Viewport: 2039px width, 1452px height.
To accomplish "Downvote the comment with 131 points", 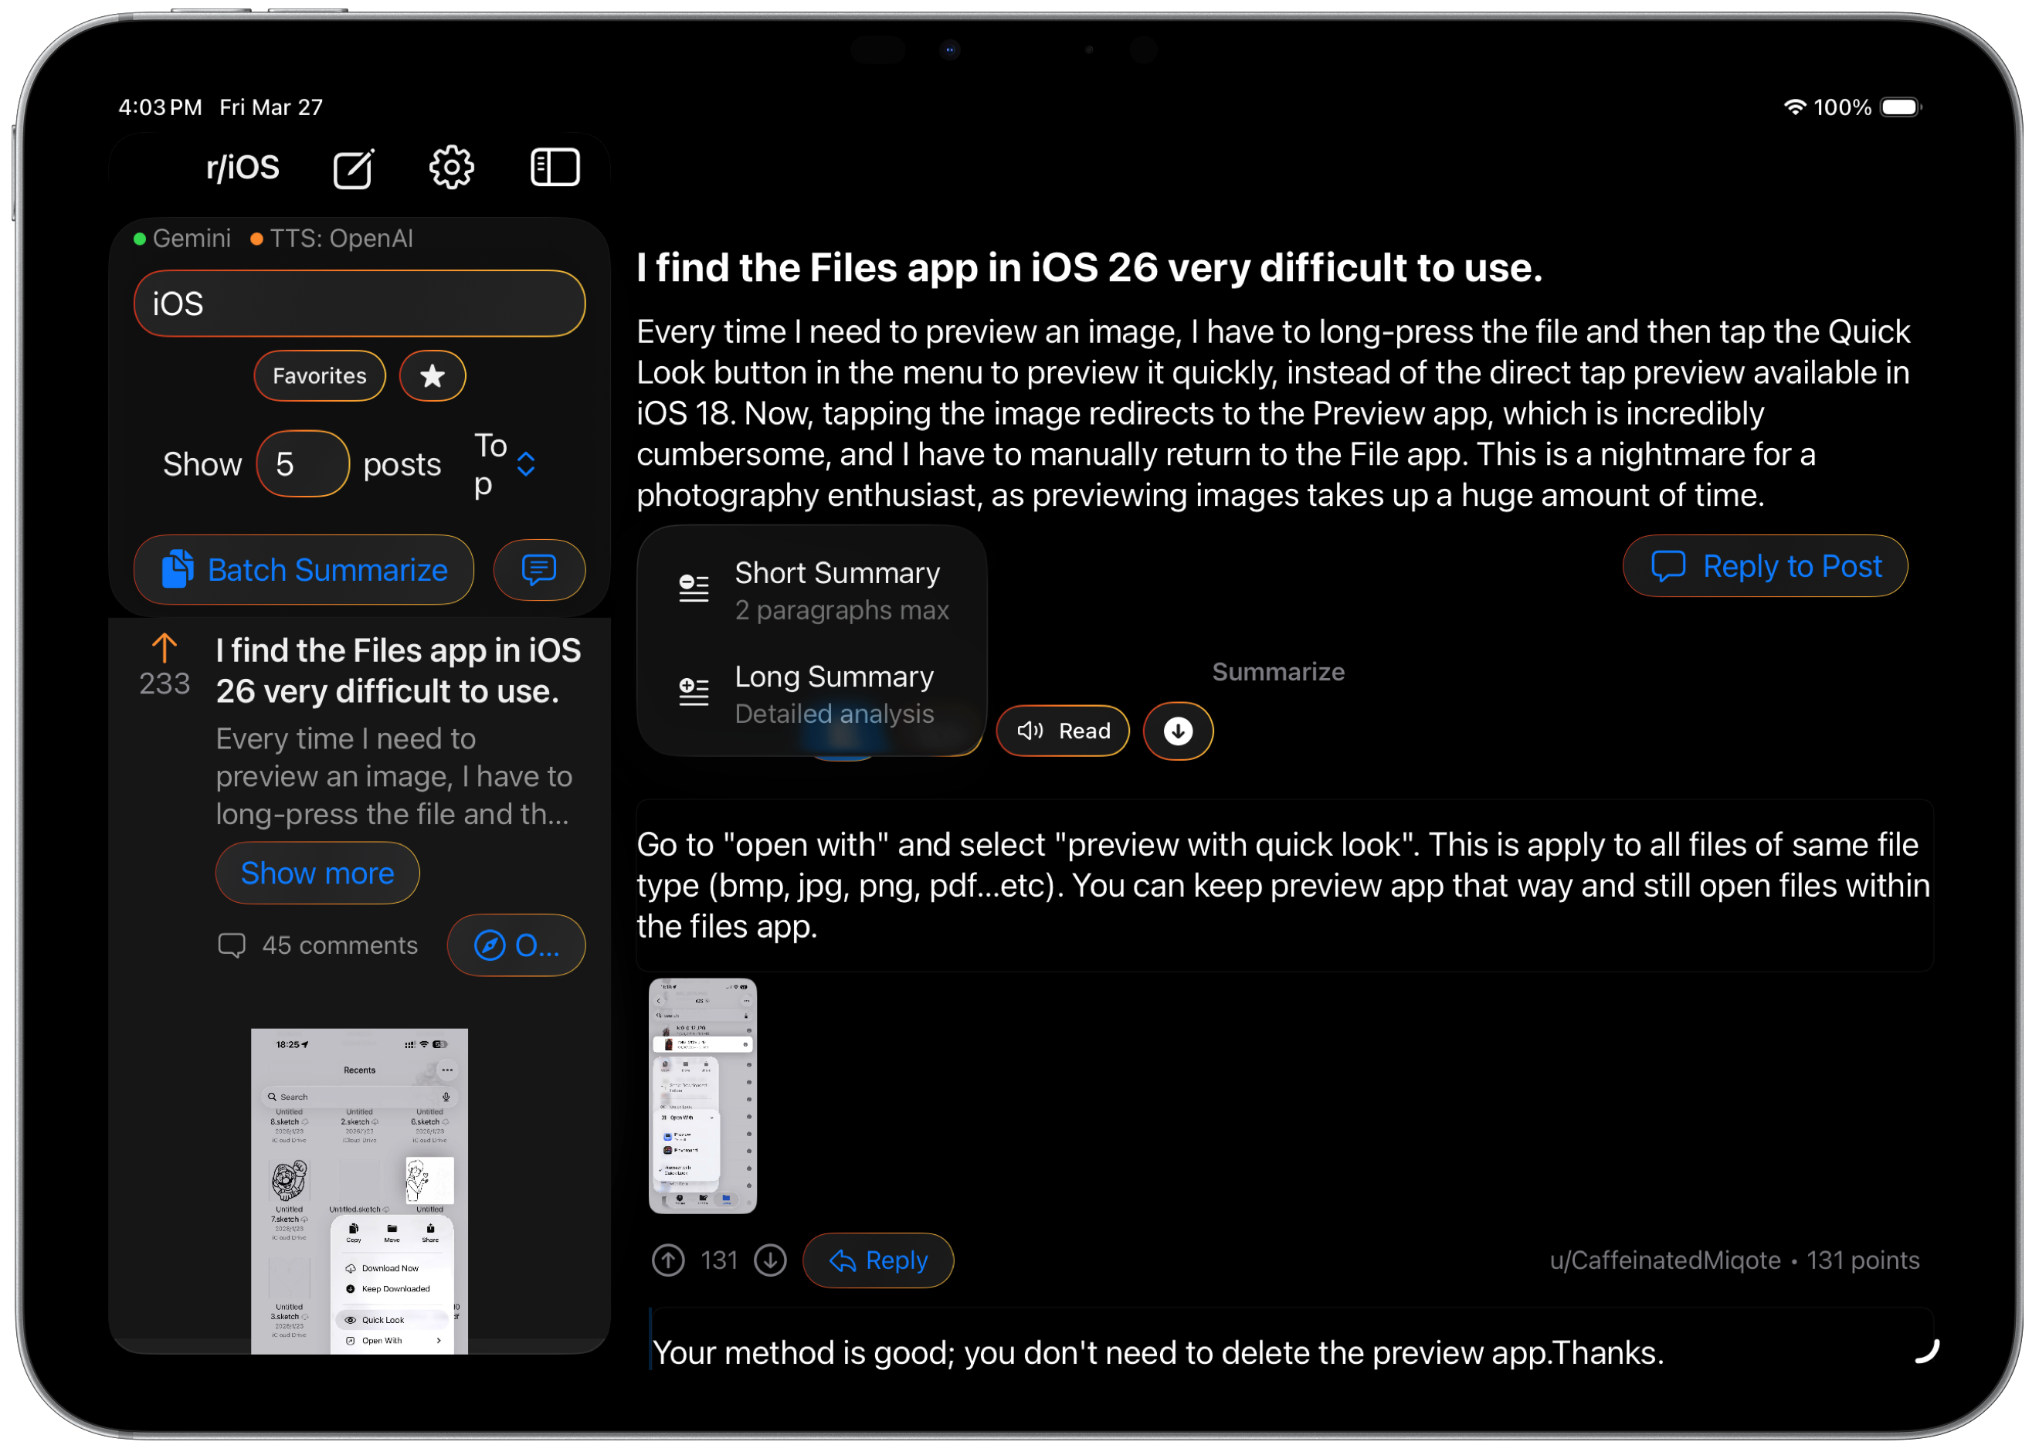I will 770,1260.
